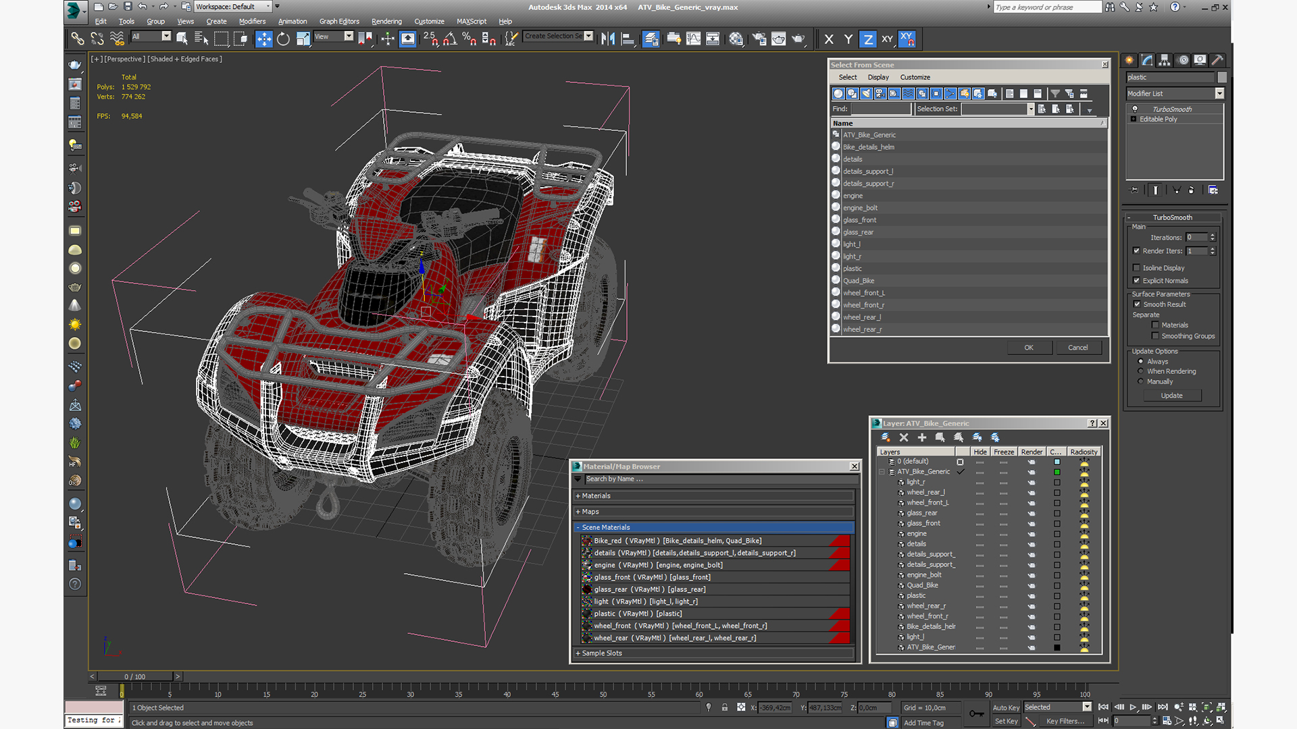Open the Utilities command panel tab
Viewport: 1297px width, 729px height.
[1217, 60]
